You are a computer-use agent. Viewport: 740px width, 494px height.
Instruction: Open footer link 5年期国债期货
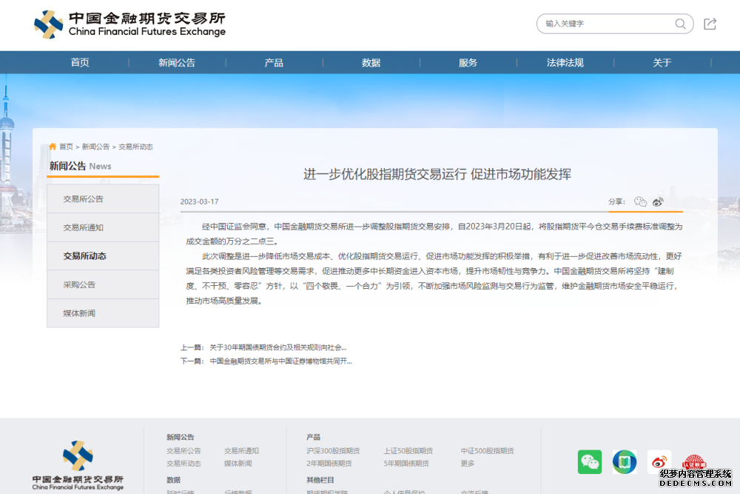(406, 464)
